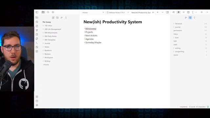Click the Someday/Maybe bullet text

(93, 43)
